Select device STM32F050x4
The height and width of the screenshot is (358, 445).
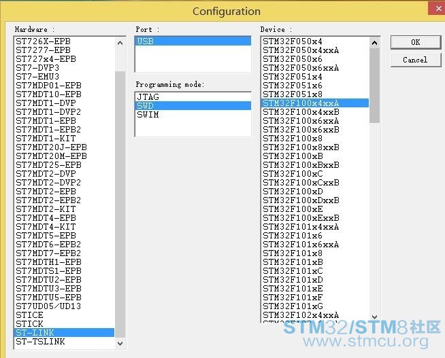pos(315,41)
